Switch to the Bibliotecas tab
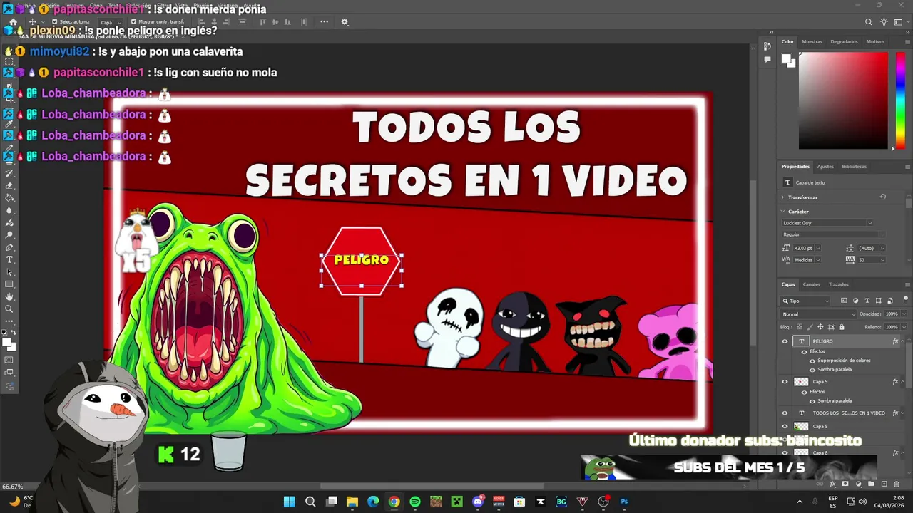Viewport: 913px width, 513px height. (855, 166)
